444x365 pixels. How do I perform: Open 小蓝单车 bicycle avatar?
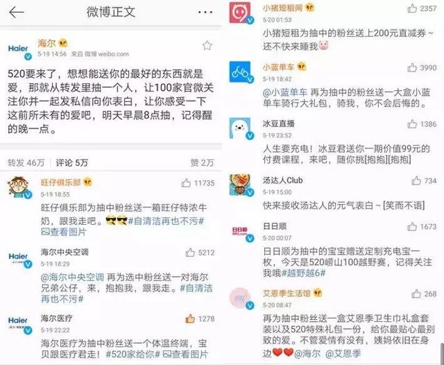click(241, 72)
